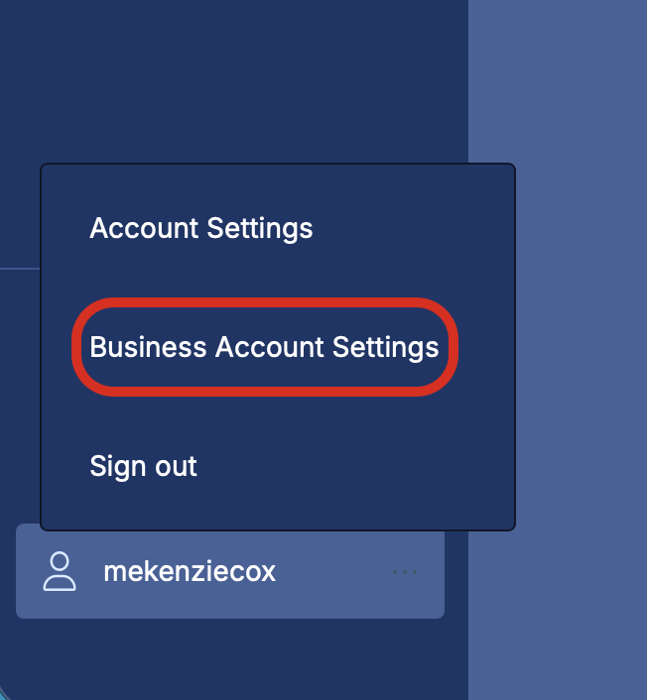Click the word Business in highlighted item

coord(148,347)
